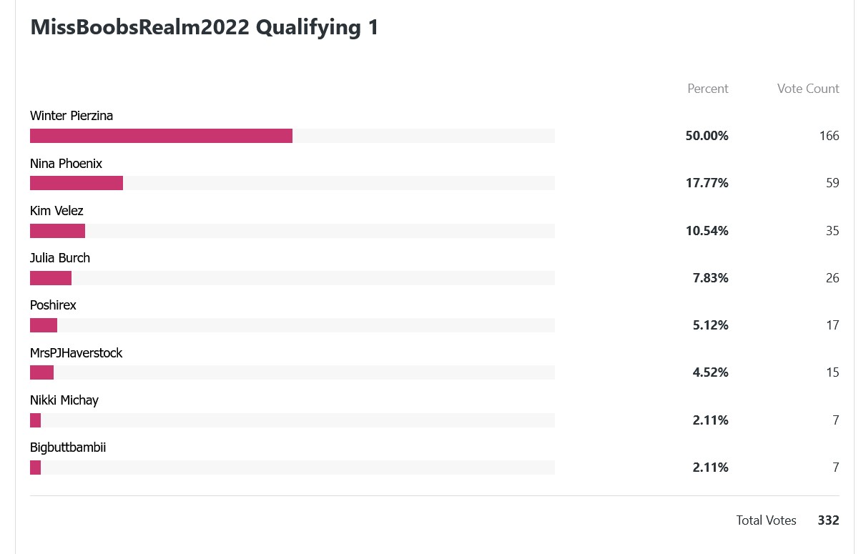866x554 pixels.
Task: Click the MissBoobsRealm2022 Qualifying 1 title
Action: [x=205, y=27]
